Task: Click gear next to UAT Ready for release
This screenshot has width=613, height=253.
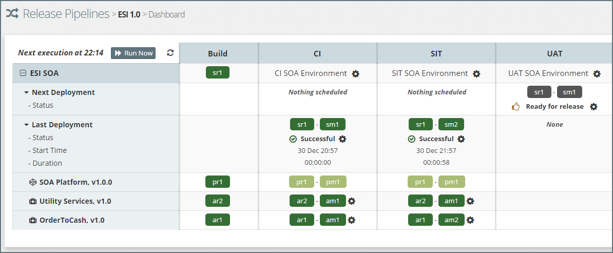Action: click(593, 107)
